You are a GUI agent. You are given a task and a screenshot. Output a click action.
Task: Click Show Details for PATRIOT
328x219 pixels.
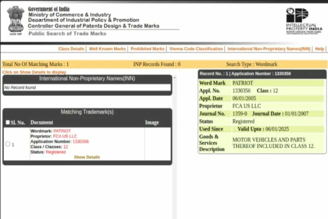tap(87, 157)
